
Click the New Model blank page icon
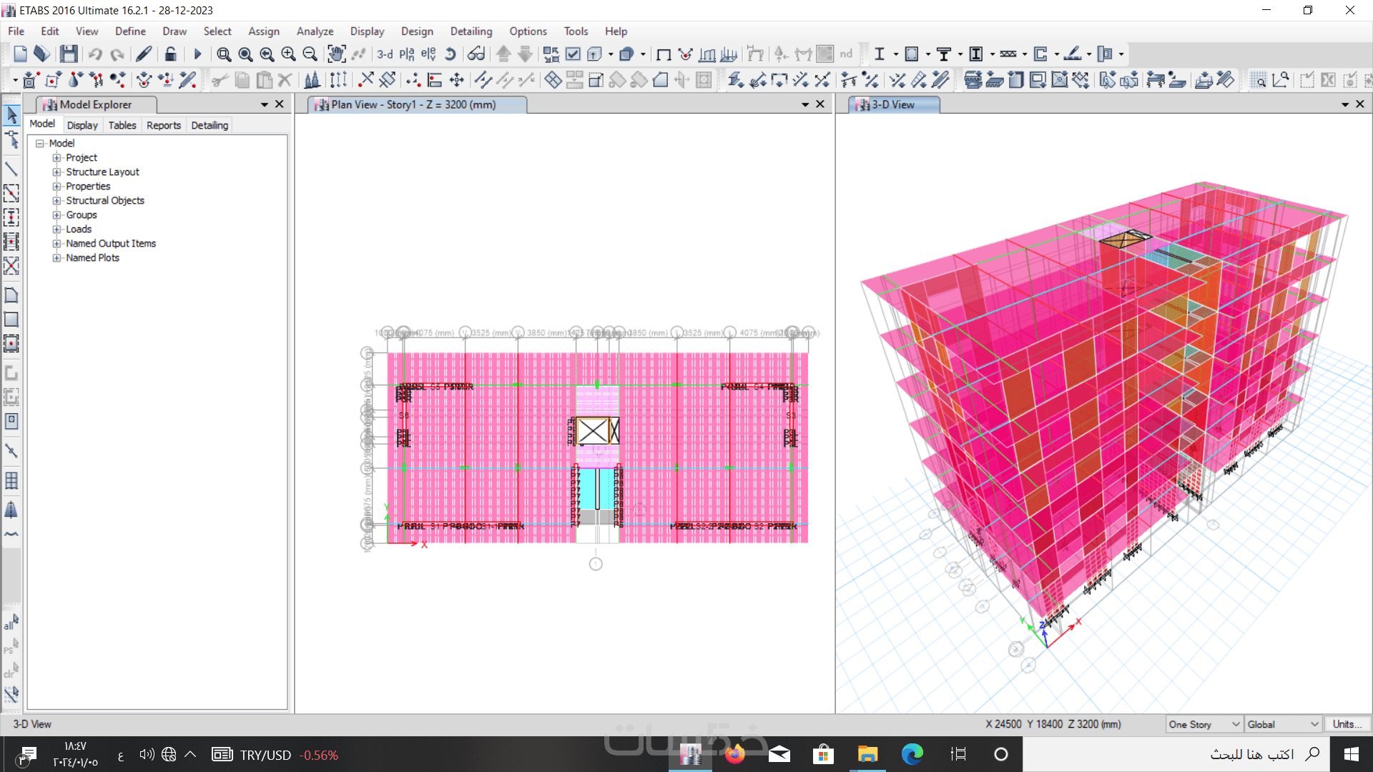pos(20,54)
